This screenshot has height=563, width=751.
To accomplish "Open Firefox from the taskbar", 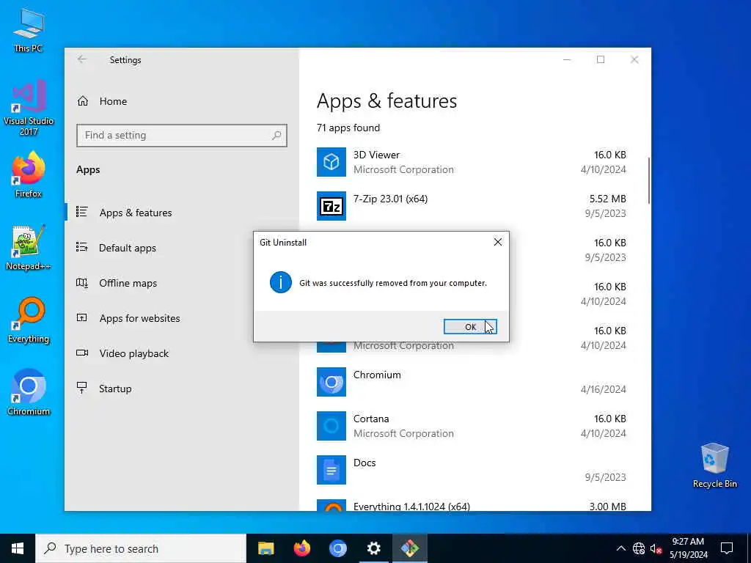I will pos(301,548).
